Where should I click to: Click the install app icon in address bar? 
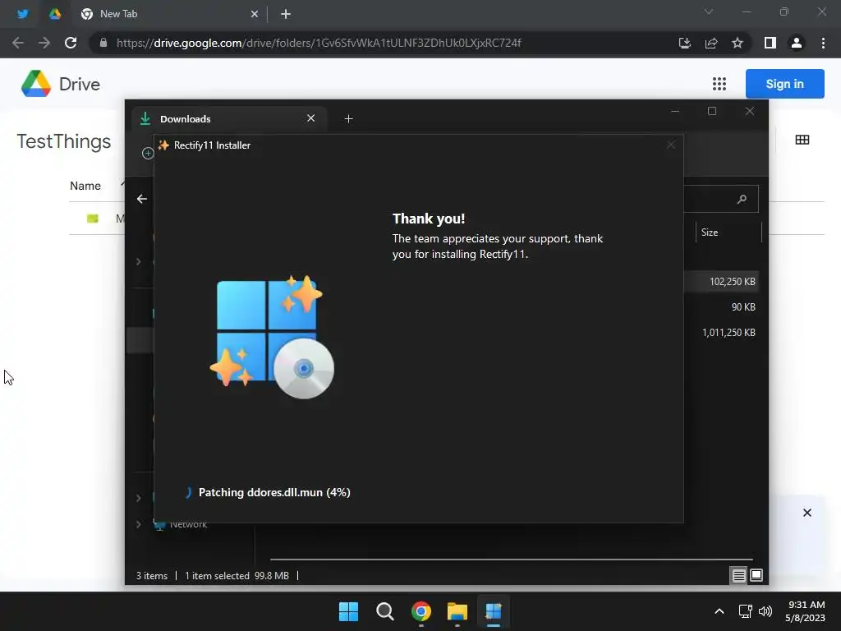pyautogui.click(x=684, y=43)
